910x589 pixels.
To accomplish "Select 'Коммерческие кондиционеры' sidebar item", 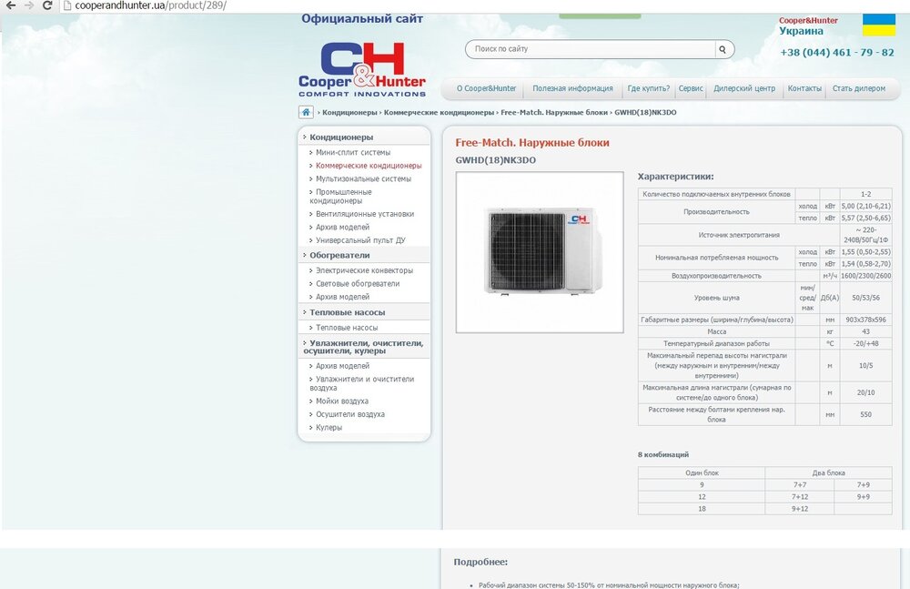I will click(x=369, y=166).
